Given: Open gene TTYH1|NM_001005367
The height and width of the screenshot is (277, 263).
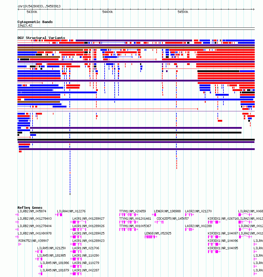Looking at the screenshot, I should (x=135, y=226).
